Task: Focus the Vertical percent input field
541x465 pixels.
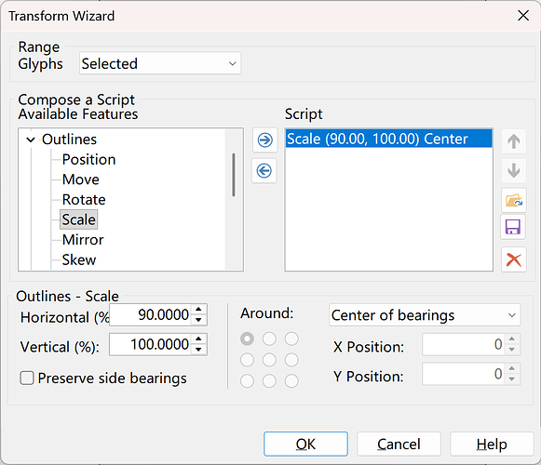Action: (x=151, y=344)
